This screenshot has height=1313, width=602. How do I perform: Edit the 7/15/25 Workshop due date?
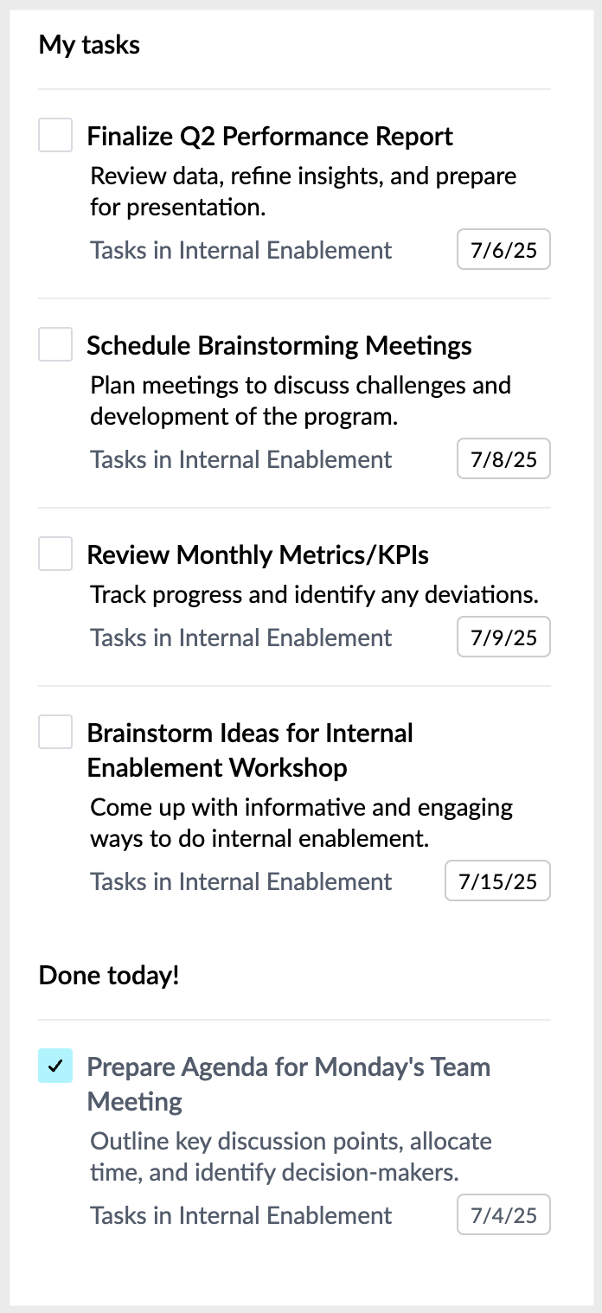tap(497, 881)
